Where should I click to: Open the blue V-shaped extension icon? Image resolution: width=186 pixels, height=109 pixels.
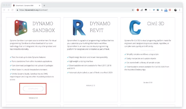coord(154,10)
